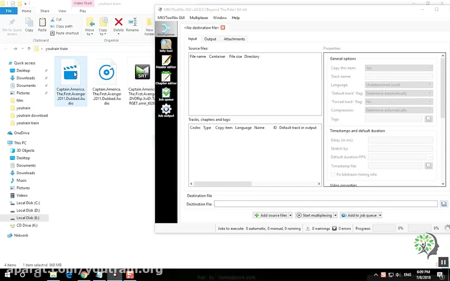Open the Info tool

[166, 46]
